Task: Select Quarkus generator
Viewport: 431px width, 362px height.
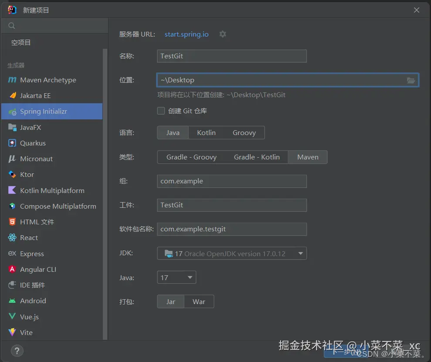Action: pyautogui.click(x=52, y=143)
